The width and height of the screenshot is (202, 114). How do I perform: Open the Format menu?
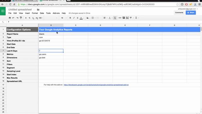[x=35, y=13]
